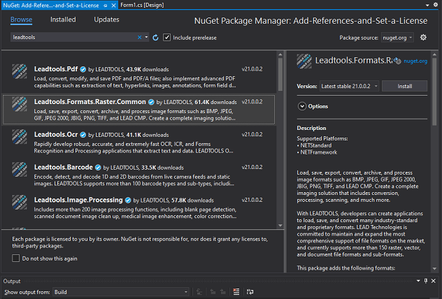Click inside the leadtools search field

[x=73, y=37]
